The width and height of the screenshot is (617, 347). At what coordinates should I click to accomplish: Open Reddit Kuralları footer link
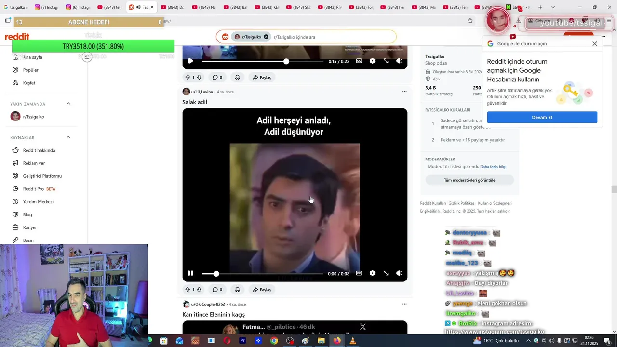[x=433, y=203]
